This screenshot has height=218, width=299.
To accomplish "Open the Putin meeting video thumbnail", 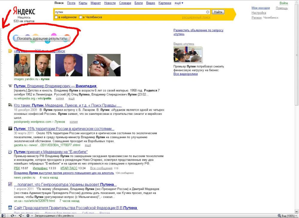I will click(x=188, y=54).
